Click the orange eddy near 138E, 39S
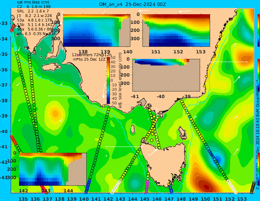 pyautogui.click(x=55, y=114)
